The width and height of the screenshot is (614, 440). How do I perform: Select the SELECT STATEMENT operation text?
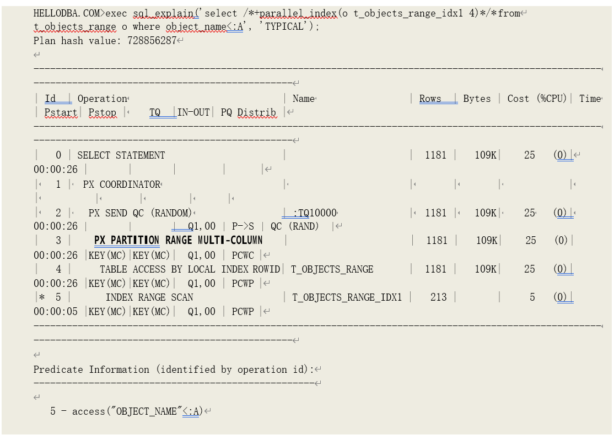pyautogui.click(x=121, y=155)
